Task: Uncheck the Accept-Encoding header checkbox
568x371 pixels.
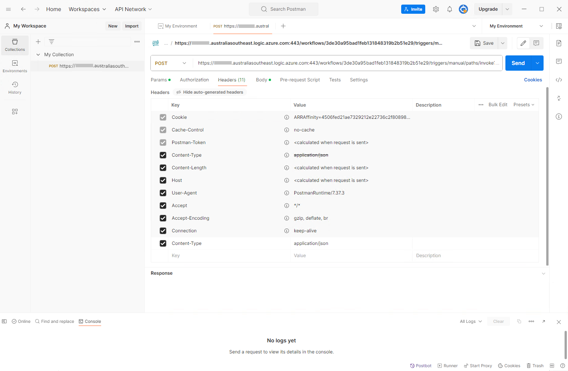Action: 163,218
